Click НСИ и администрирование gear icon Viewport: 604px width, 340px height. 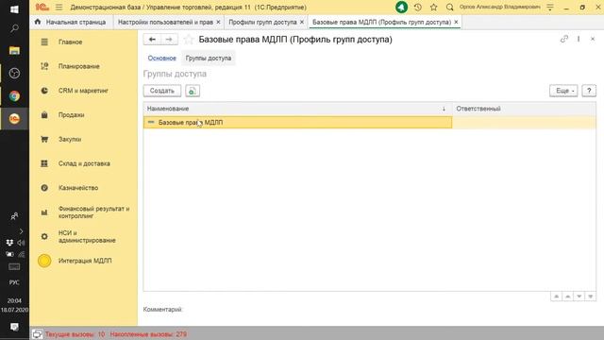coord(44,236)
